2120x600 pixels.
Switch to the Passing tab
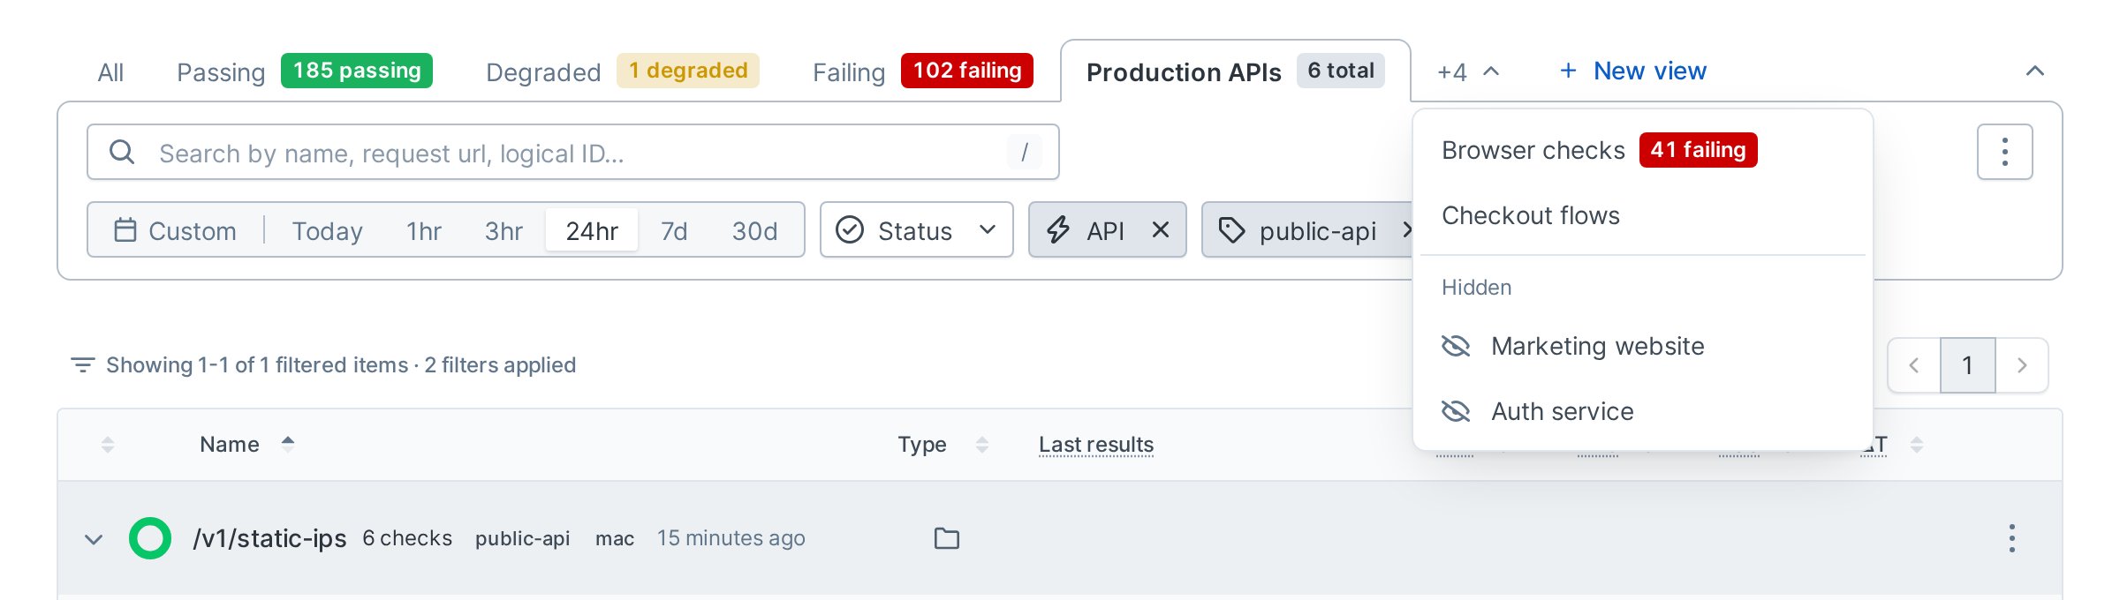click(304, 71)
